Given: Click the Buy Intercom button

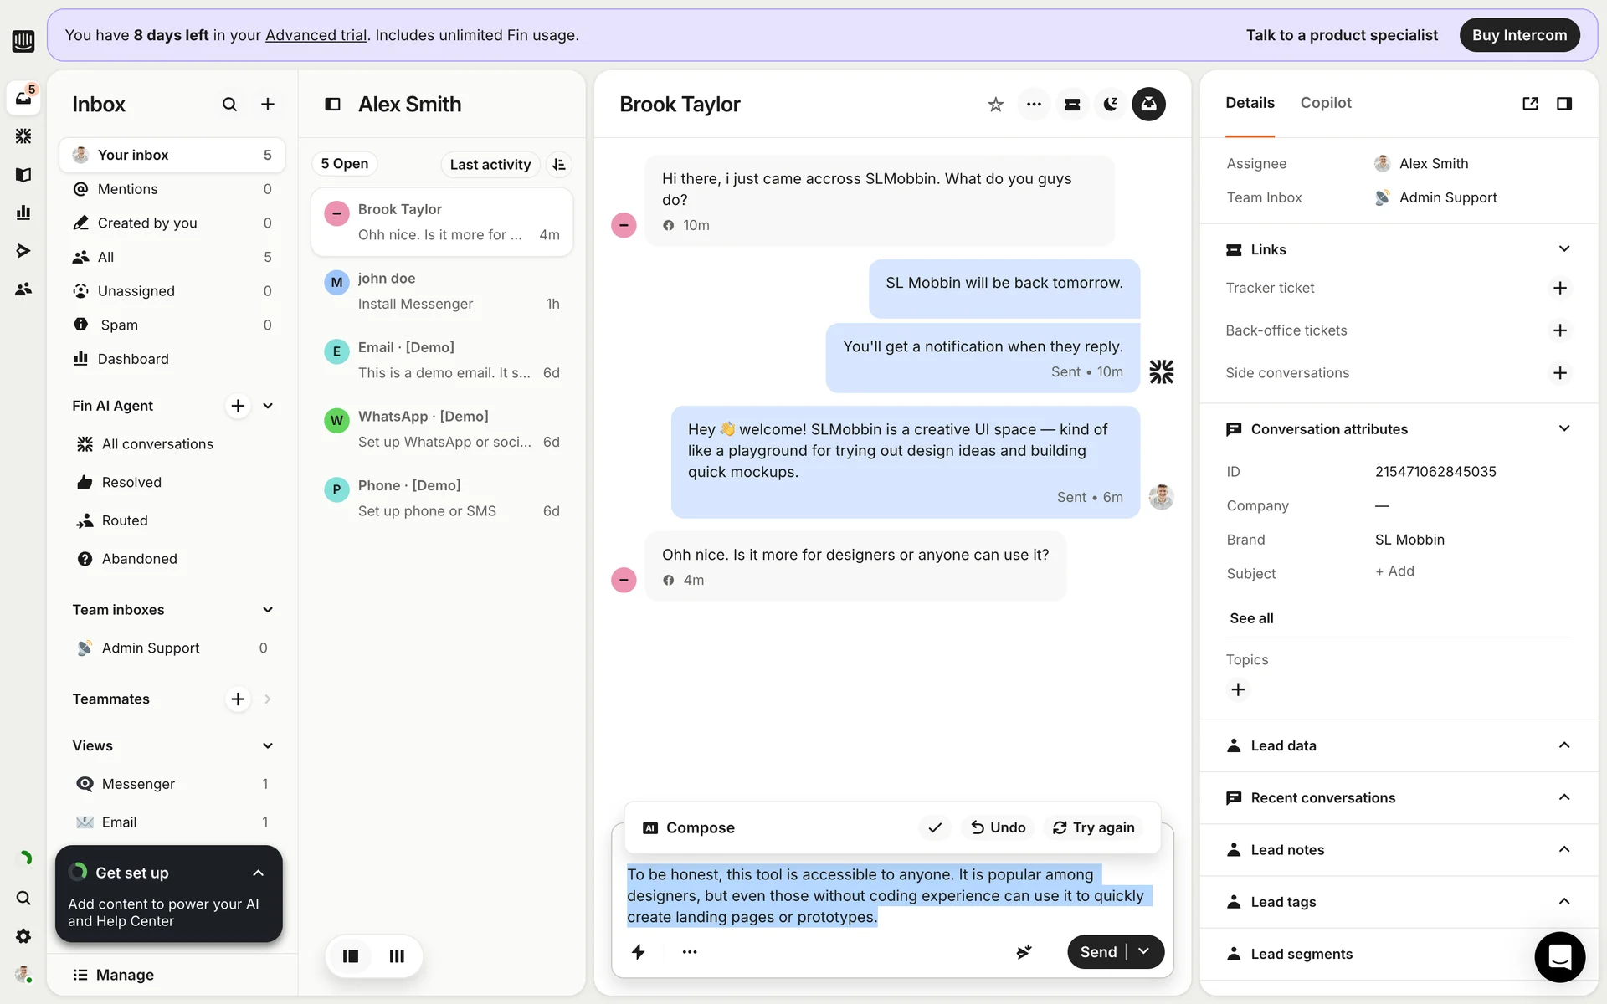Looking at the screenshot, I should 1519,35.
